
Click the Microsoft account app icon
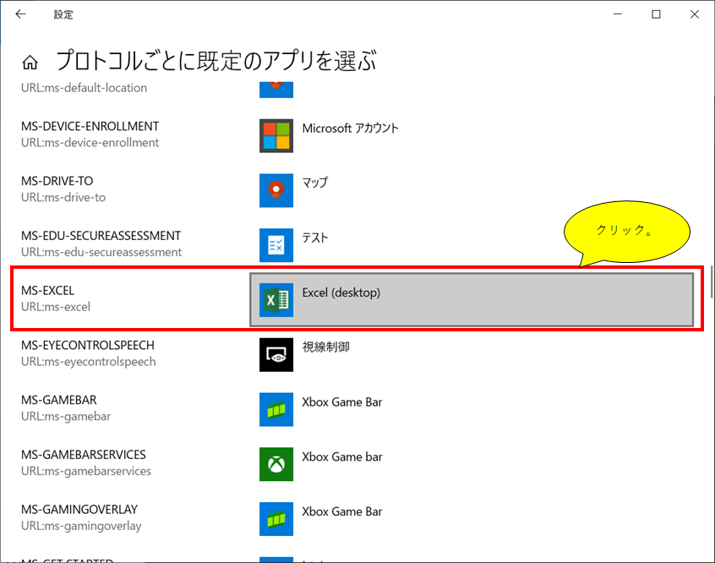276,135
